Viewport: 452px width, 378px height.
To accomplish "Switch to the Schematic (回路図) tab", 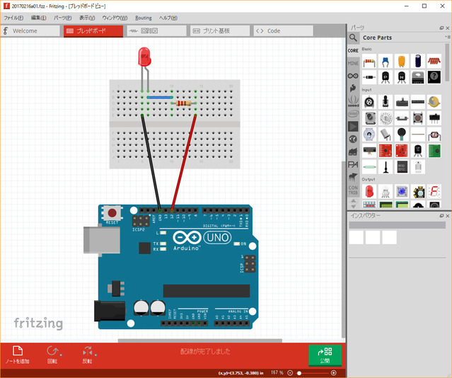I will pyautogui.click(x=157, y=31).
